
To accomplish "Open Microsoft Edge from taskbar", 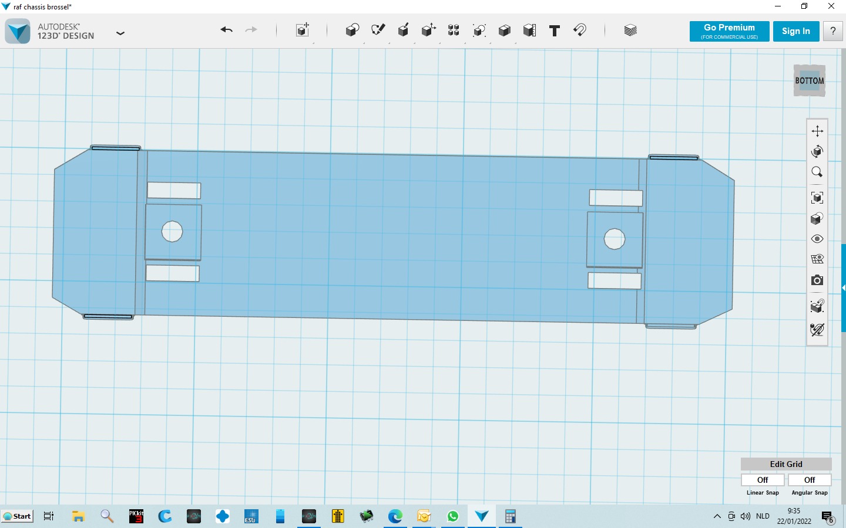I will (x=395, y=516).
